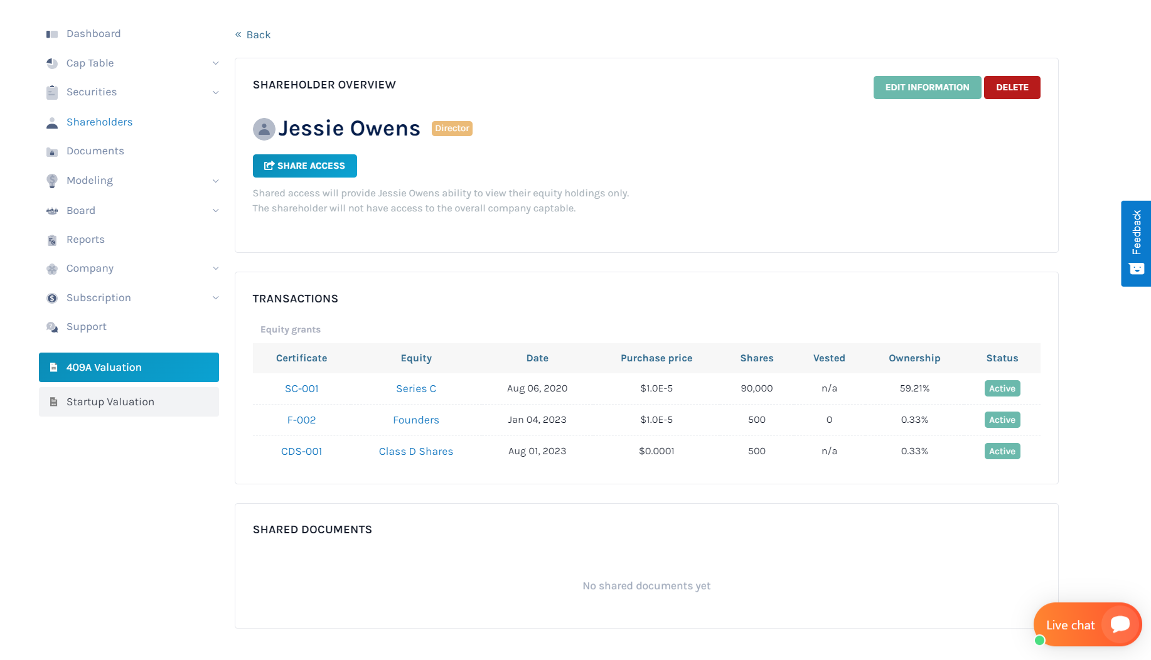Open the Support icon in sidebar

(51, 327)
